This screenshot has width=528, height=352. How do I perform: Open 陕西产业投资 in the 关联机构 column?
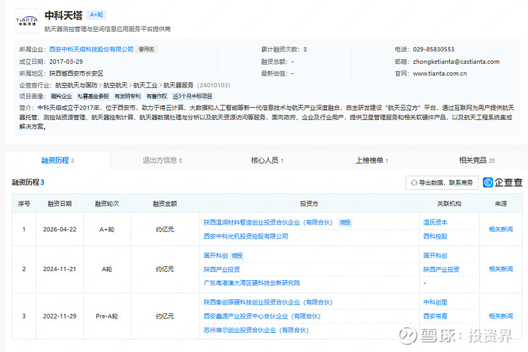pyautogui.click(x=441, y=270)
